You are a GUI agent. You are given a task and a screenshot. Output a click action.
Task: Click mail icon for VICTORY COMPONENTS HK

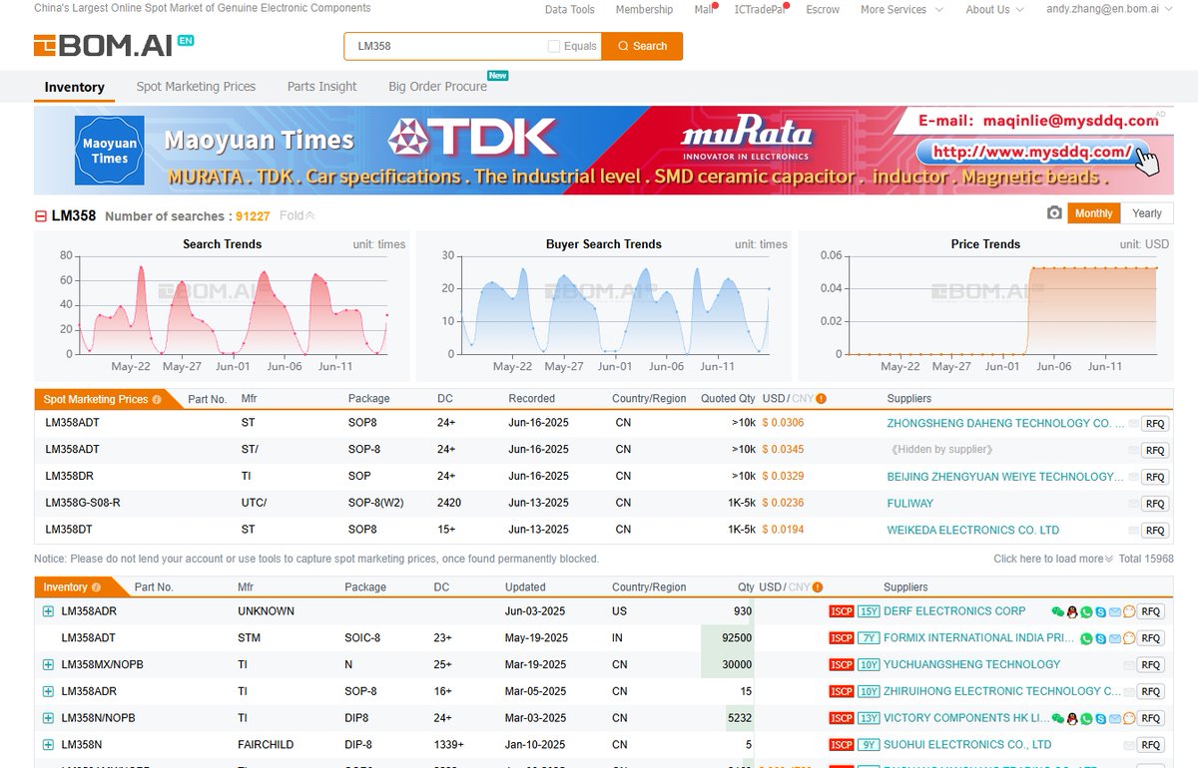[x=1115, y=718]
